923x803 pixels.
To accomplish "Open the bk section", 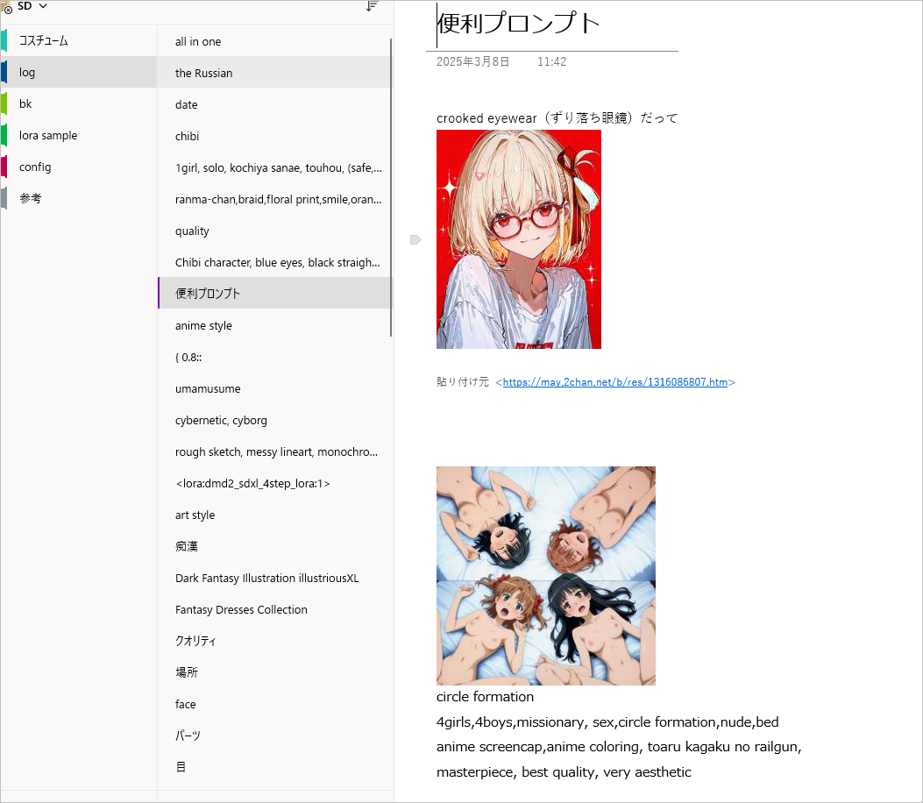I will pyautogui.click(x=25, y=103).
